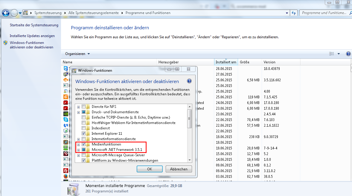Screen dimensions: 352x196
Task: Sort programs by the Größe column
Action: tap(250, 62)
